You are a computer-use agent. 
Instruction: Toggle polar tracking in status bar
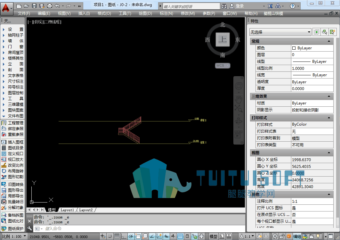pyautogui.click(x=131, y=236)
